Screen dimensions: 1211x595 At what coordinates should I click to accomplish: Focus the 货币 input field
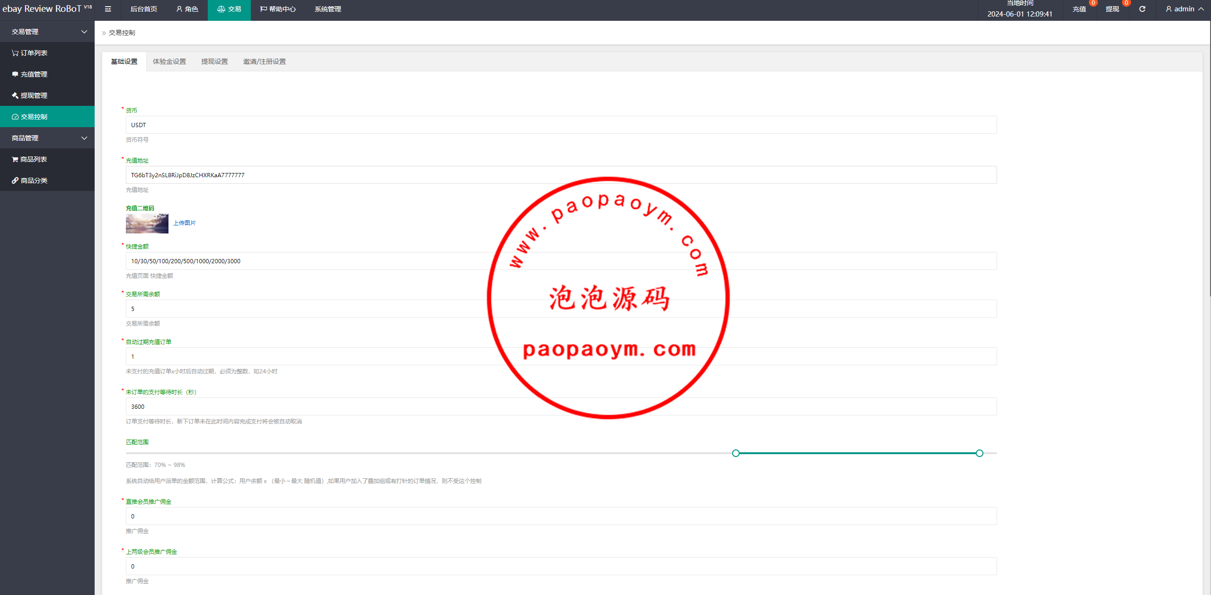pos(561,125)
